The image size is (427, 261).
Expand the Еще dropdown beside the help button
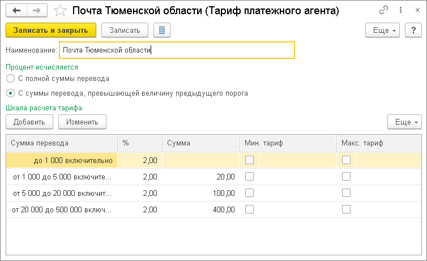pos(383,30)
